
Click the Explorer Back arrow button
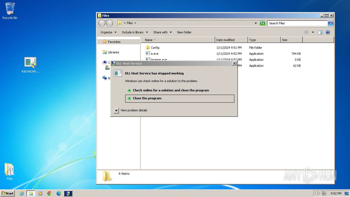point(102,23)
